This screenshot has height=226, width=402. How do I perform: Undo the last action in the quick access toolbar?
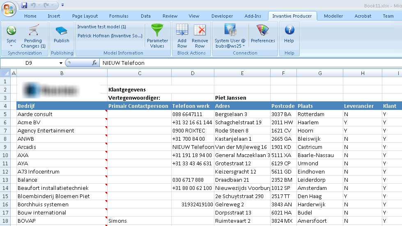tap(33, 5)
